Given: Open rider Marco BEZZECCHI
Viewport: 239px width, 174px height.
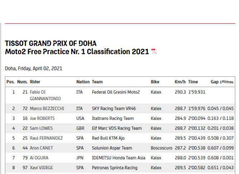Looking at the screenshot, I should [47, 108].
